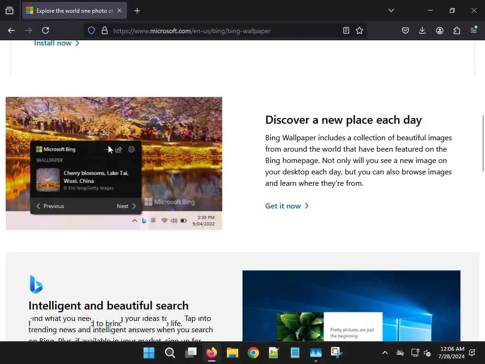Screen dimensions: 485x364
Task: Open the Snipping Tool taskbar icon
Action: (337, 353)
